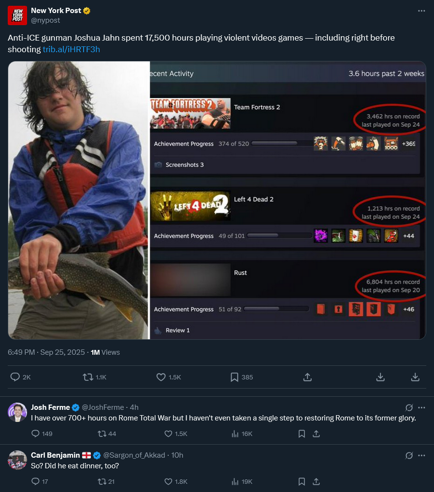Open more options on Josh Ferme's reply
Image resolution: width=434 pixels, height=492 pixels.
pyautogui.click(x=421, y=407)
